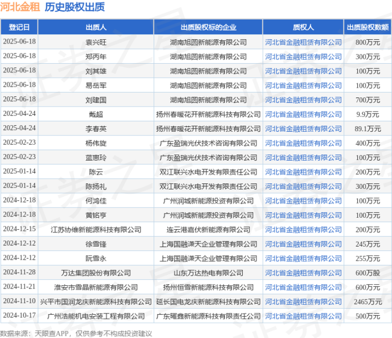The image size is (392, 338).
Task: Click the amount 600万股
Action: [x=367, y=273]
